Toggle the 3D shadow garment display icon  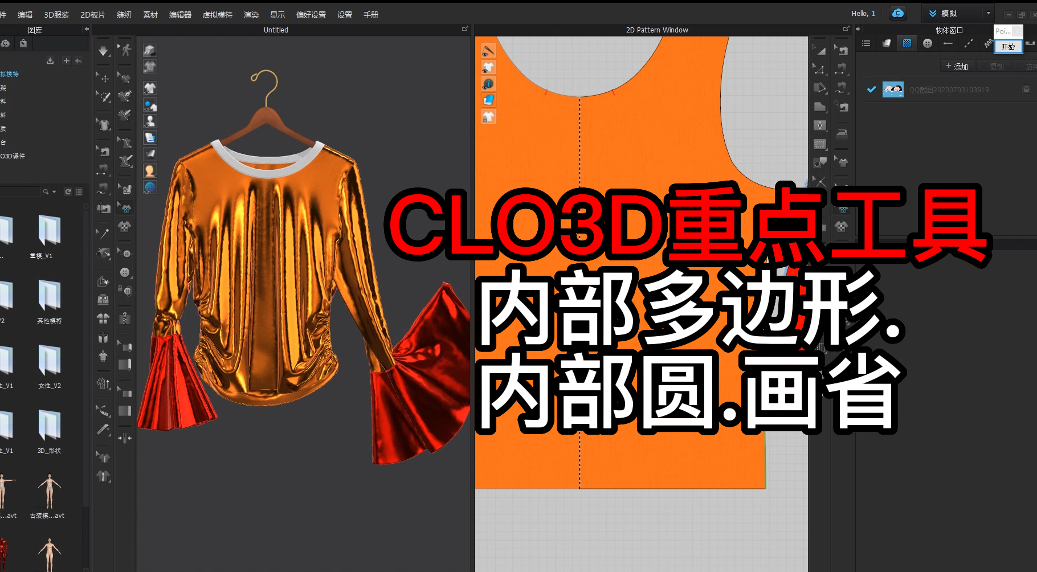[150, 50]
